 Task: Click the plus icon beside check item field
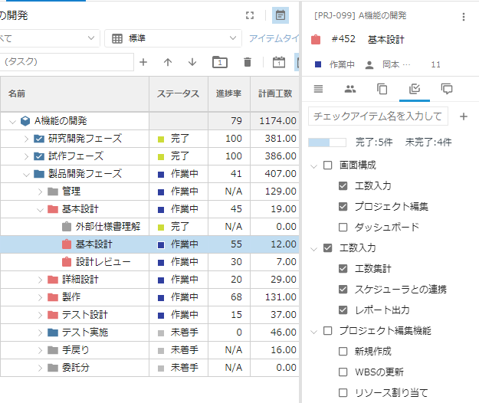click(x=463, y=116)
